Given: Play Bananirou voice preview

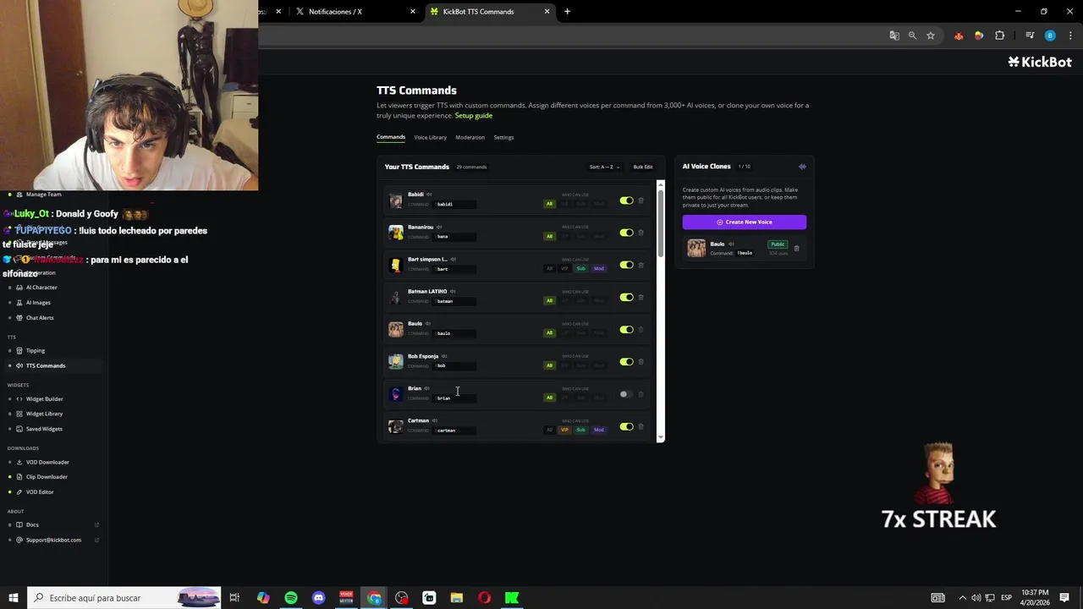Looking at the screenshot, I should [x=439, y=227].
